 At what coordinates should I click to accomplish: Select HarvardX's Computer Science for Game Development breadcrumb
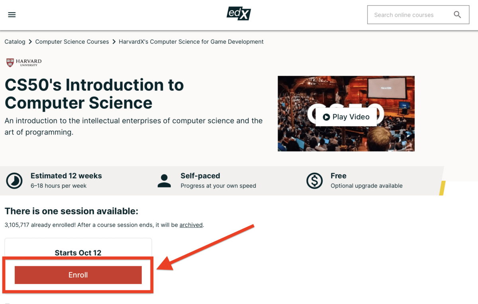coord(191,41)
